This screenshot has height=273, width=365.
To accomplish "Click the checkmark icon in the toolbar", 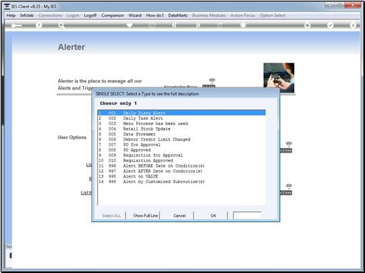I will click(331, 25).
